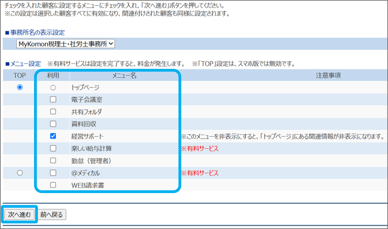Select the TOP radio for トップページ
This screenshot has width=388, height=229.
click(x=20, y=87)
